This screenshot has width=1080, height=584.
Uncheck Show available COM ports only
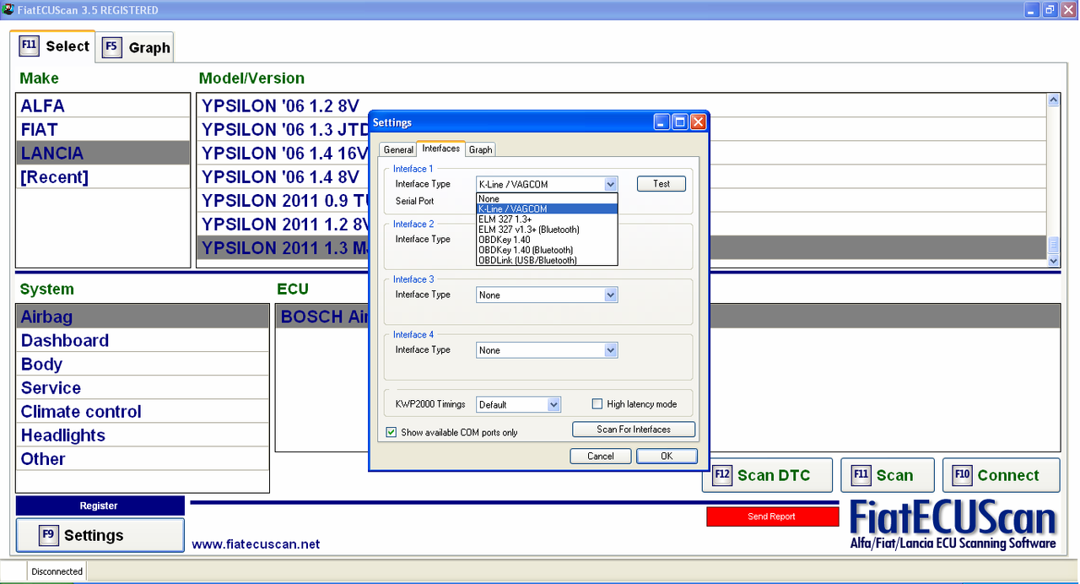pyautogui.click(x=391, y=432)
